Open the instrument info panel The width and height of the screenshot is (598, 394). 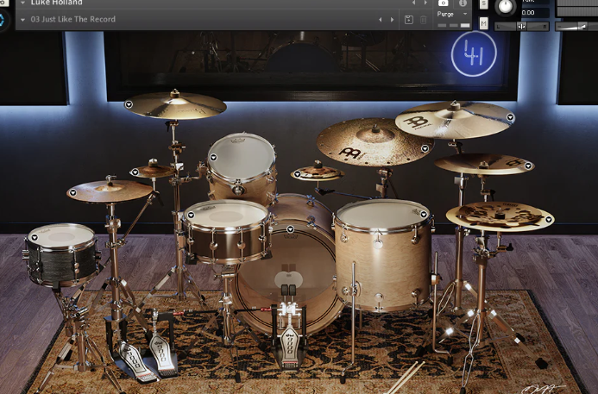463,3
